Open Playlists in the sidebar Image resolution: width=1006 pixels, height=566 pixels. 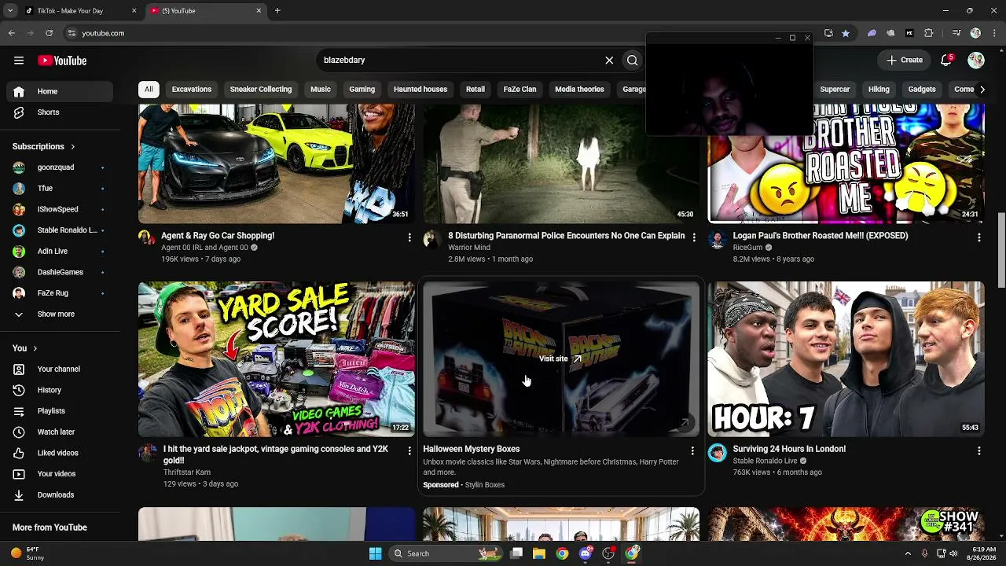[x=60, y=411]
